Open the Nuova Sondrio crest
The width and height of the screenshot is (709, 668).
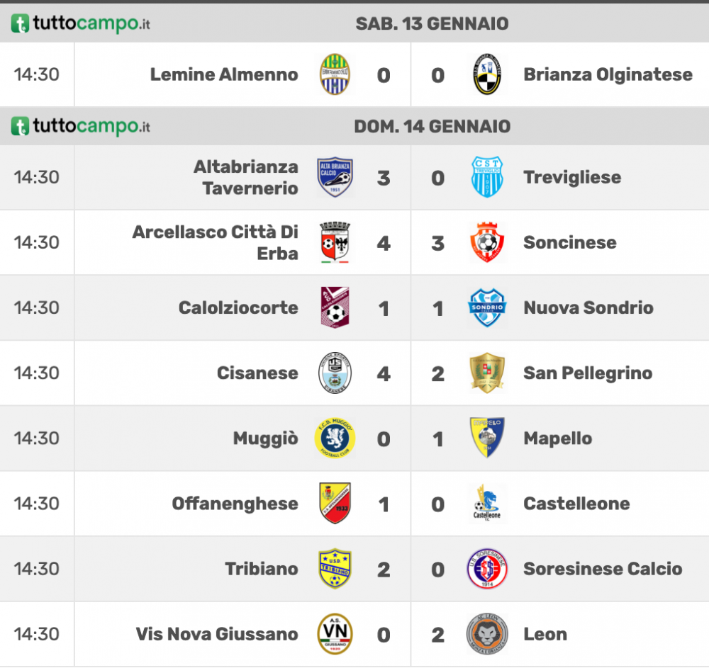tap(487, 307)
